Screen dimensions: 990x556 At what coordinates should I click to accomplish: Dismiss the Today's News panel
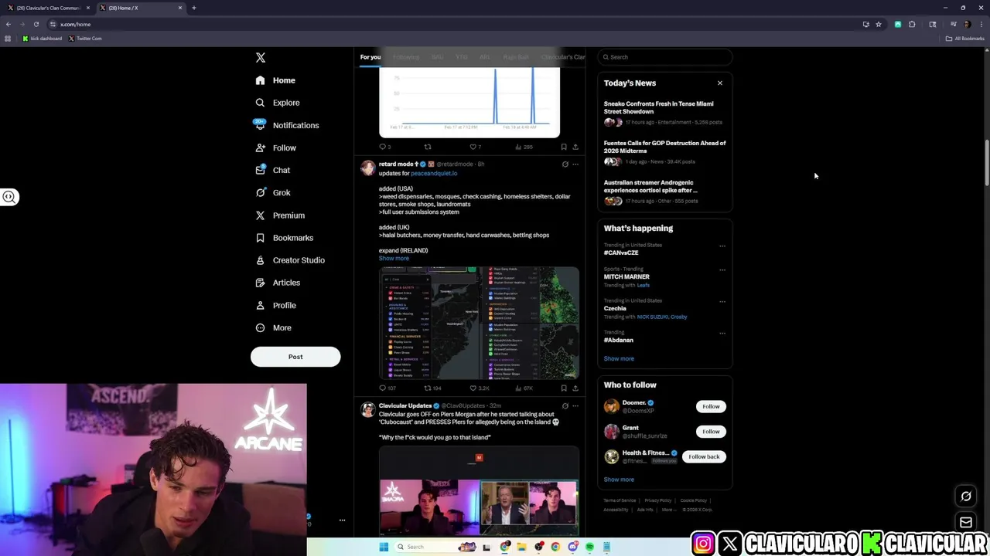720,83
